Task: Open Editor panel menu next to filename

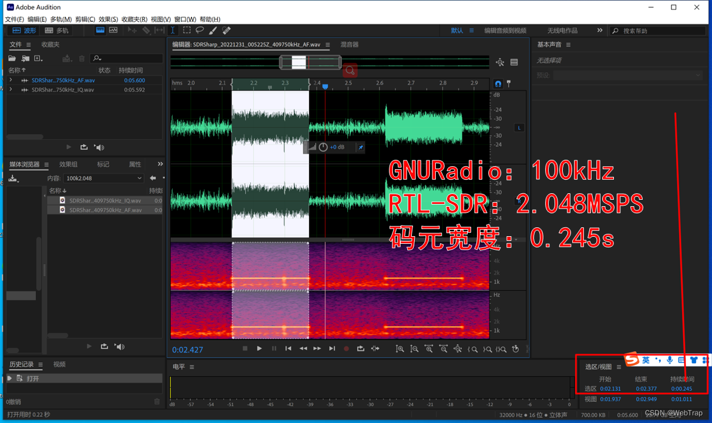Action: [328, 45]
